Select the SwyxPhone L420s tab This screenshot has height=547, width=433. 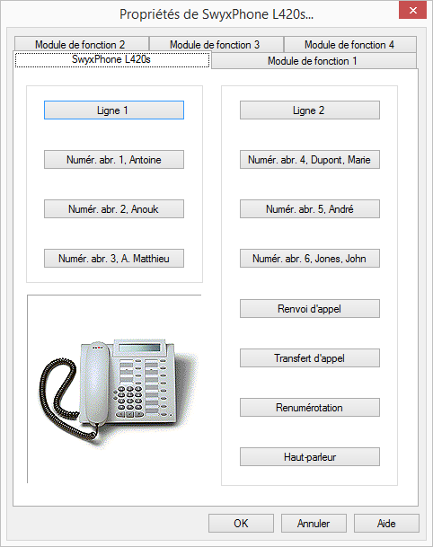coord(112,59)
